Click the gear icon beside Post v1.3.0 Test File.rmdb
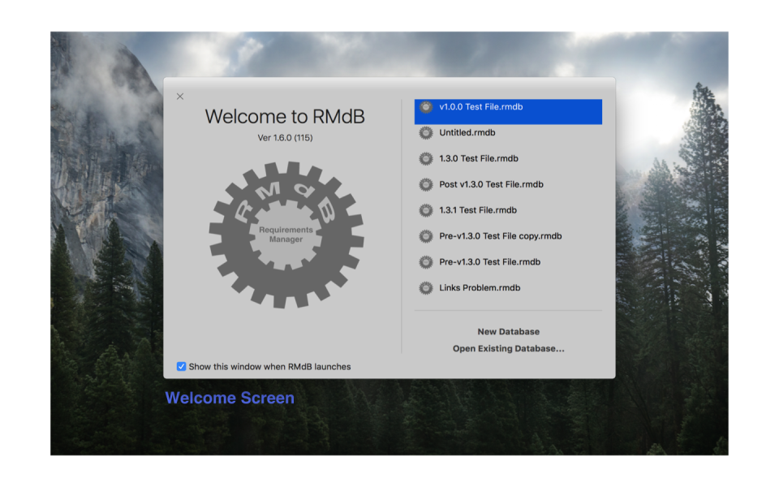Image resolution: width=779 pixels, height=487 pixels. [x=425, y=184]
